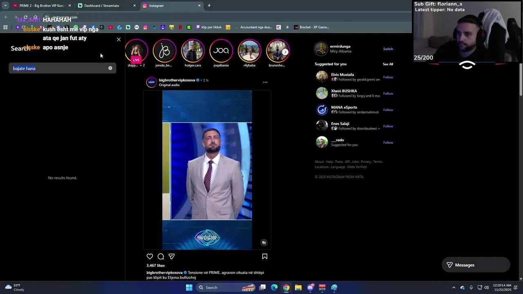See All suggested accounts

point(388,64)
